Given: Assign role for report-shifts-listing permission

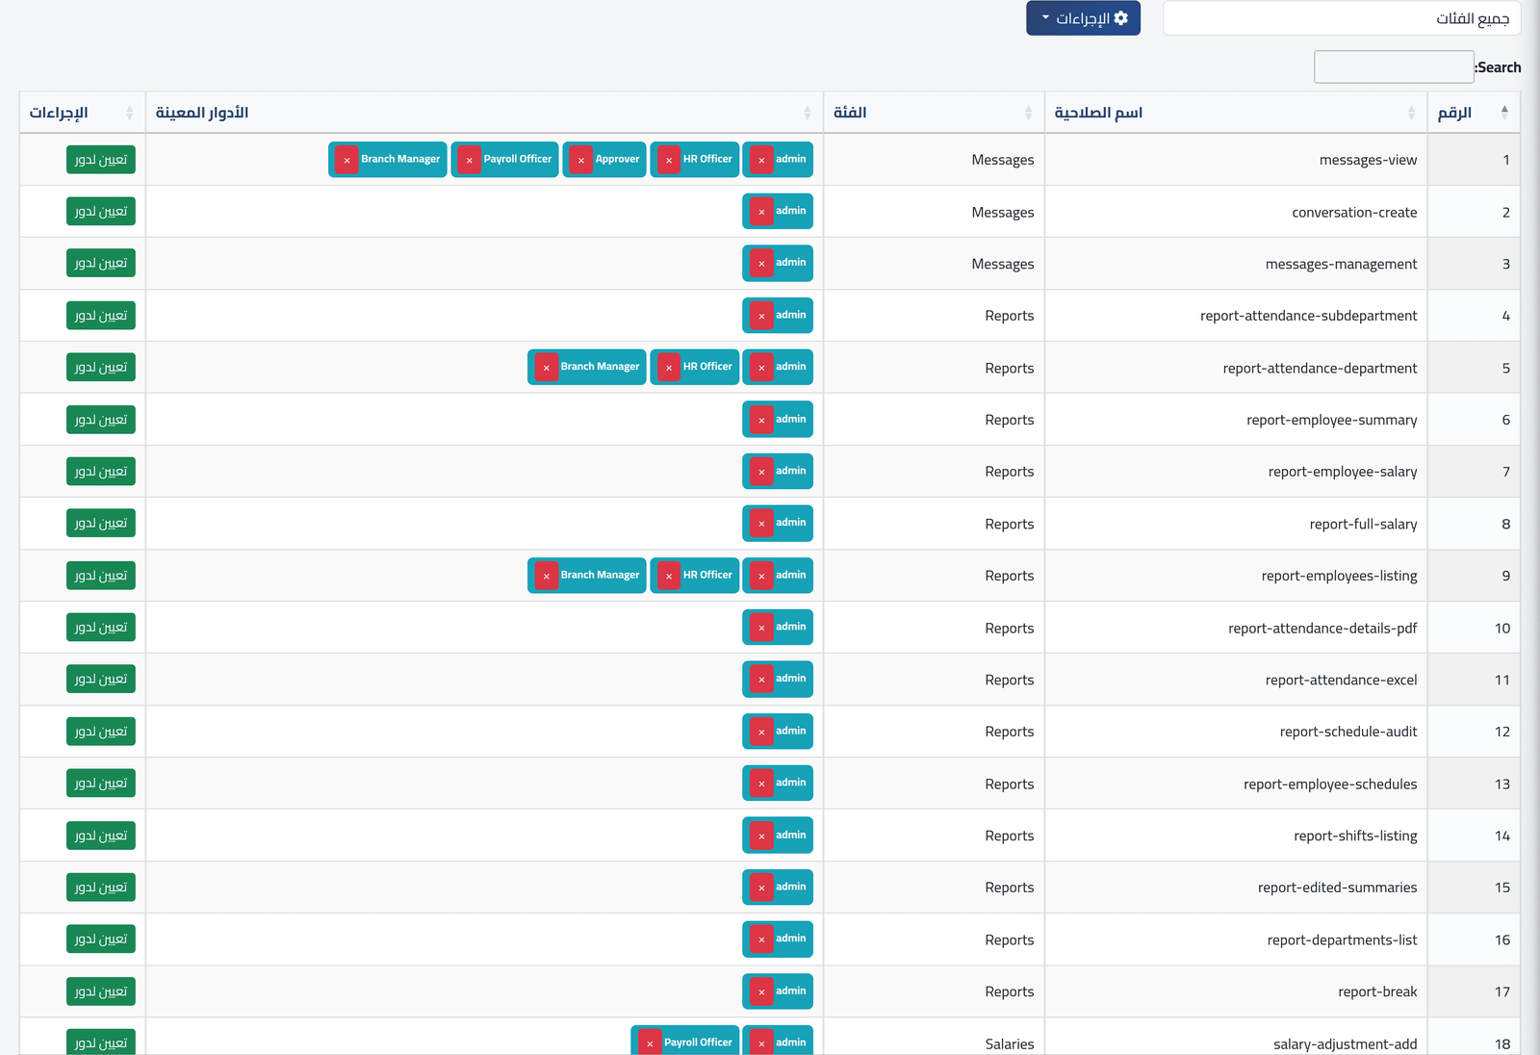Looking at the screenshot, I should pyautogui.click(x=101, y=836).
